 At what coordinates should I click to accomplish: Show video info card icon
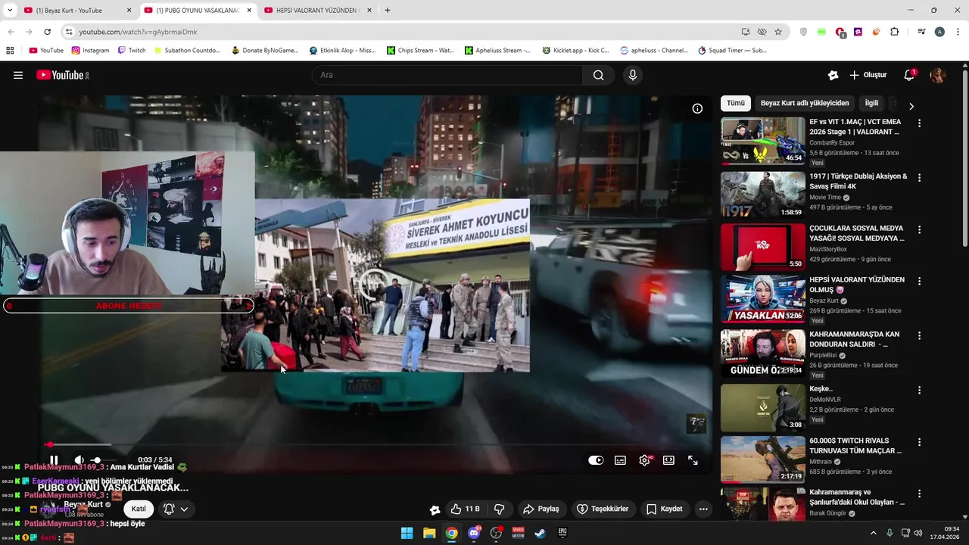[697, 108]
